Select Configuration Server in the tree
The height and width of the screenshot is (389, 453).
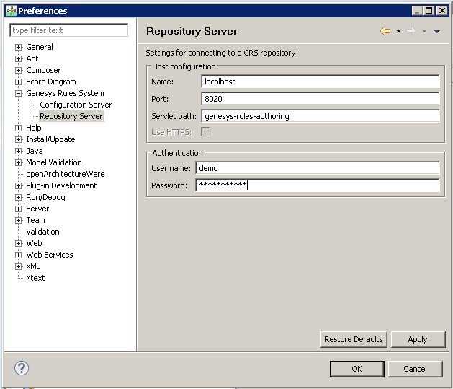[76, 105]
